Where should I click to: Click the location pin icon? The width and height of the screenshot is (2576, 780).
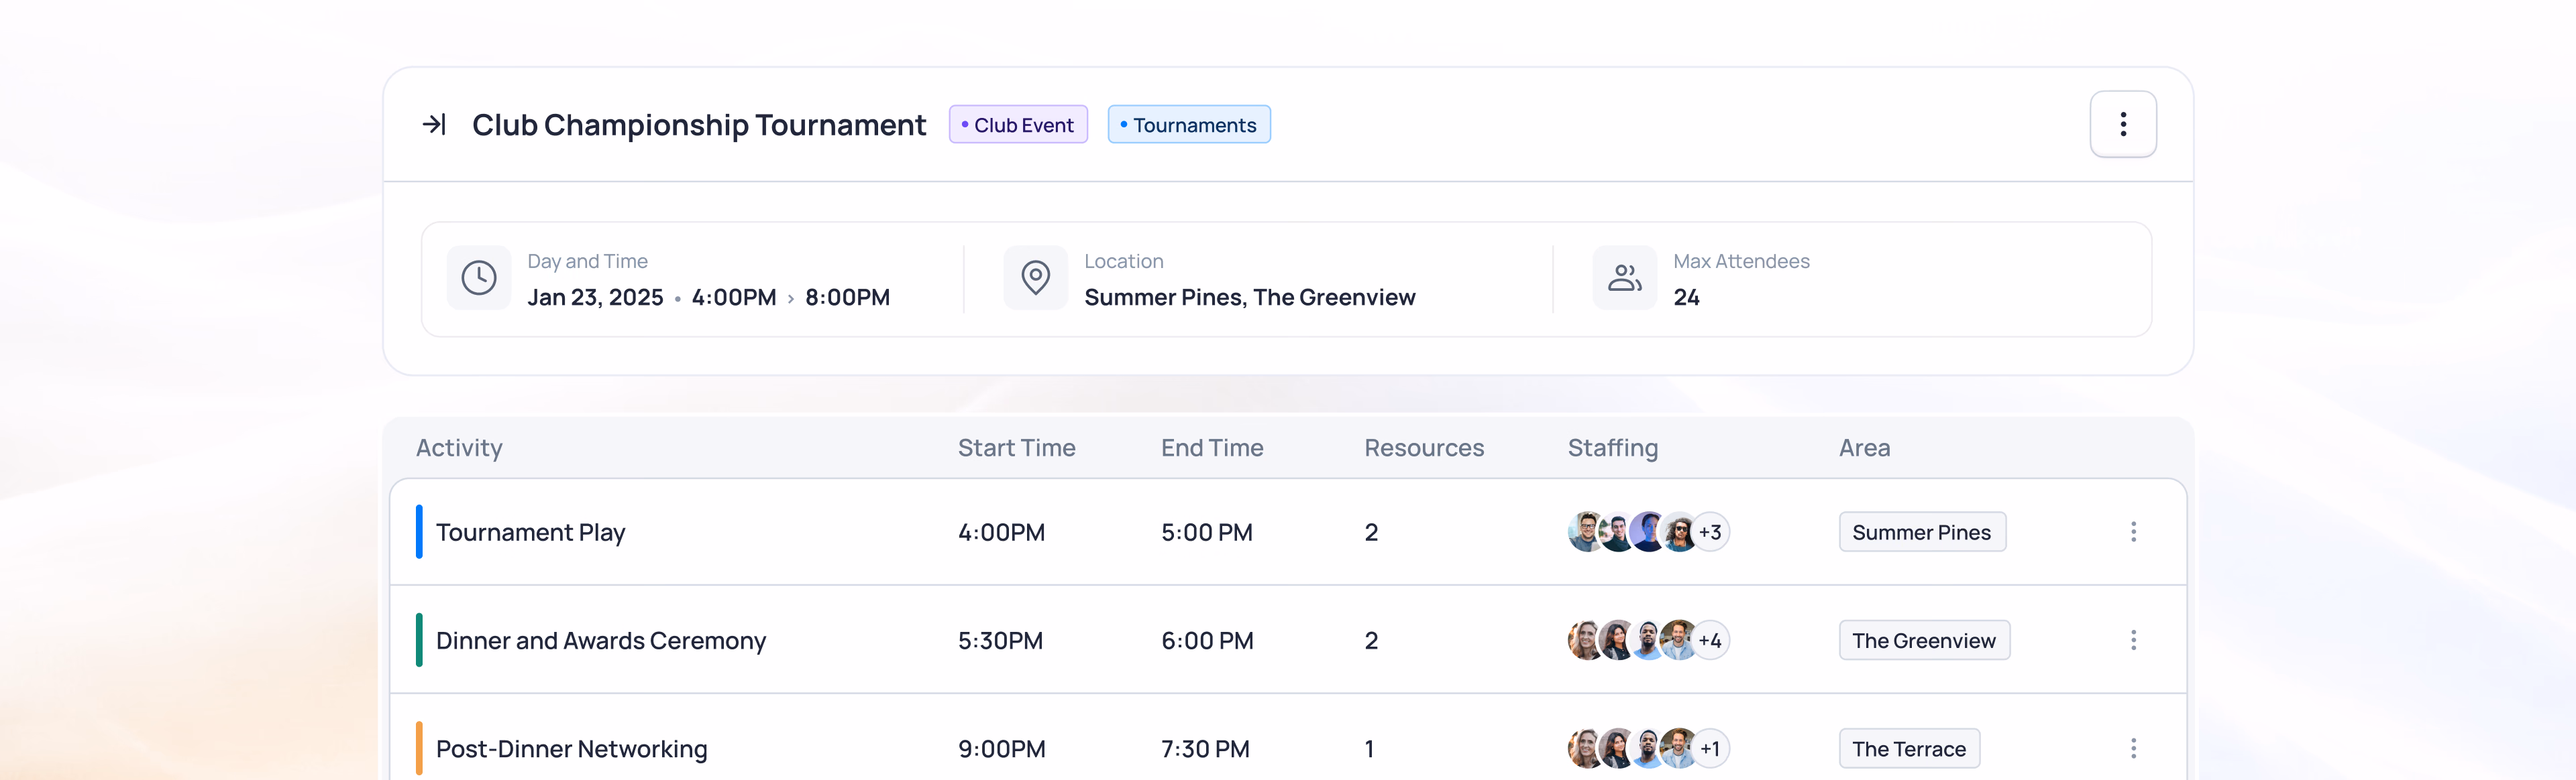[1035, 277]
